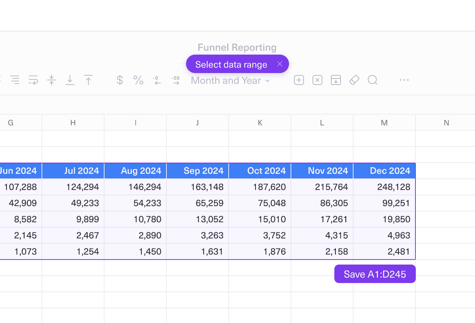
Task: Enable text wrapping for the selection
Action: point(33,80)
